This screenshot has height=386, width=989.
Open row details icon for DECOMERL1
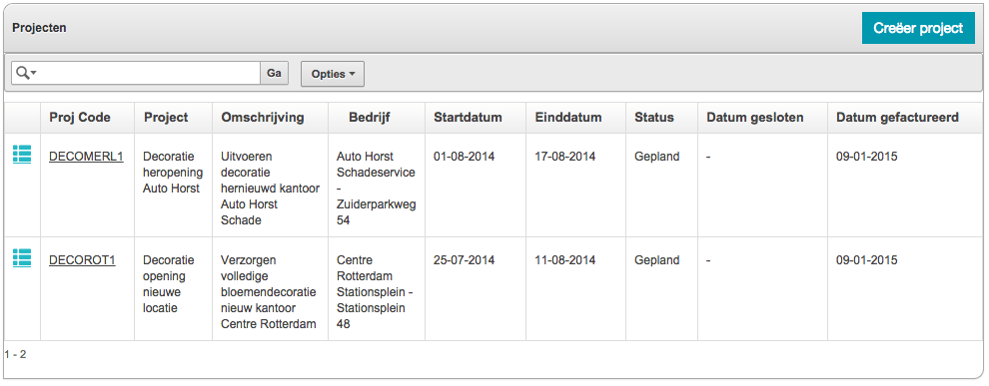click(x=21, y=155)
